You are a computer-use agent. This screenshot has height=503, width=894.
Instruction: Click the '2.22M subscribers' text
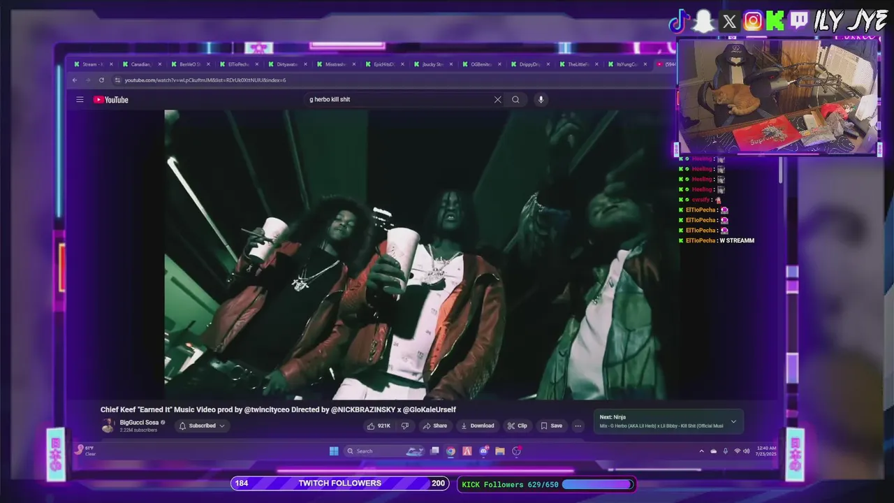(138, 430)
